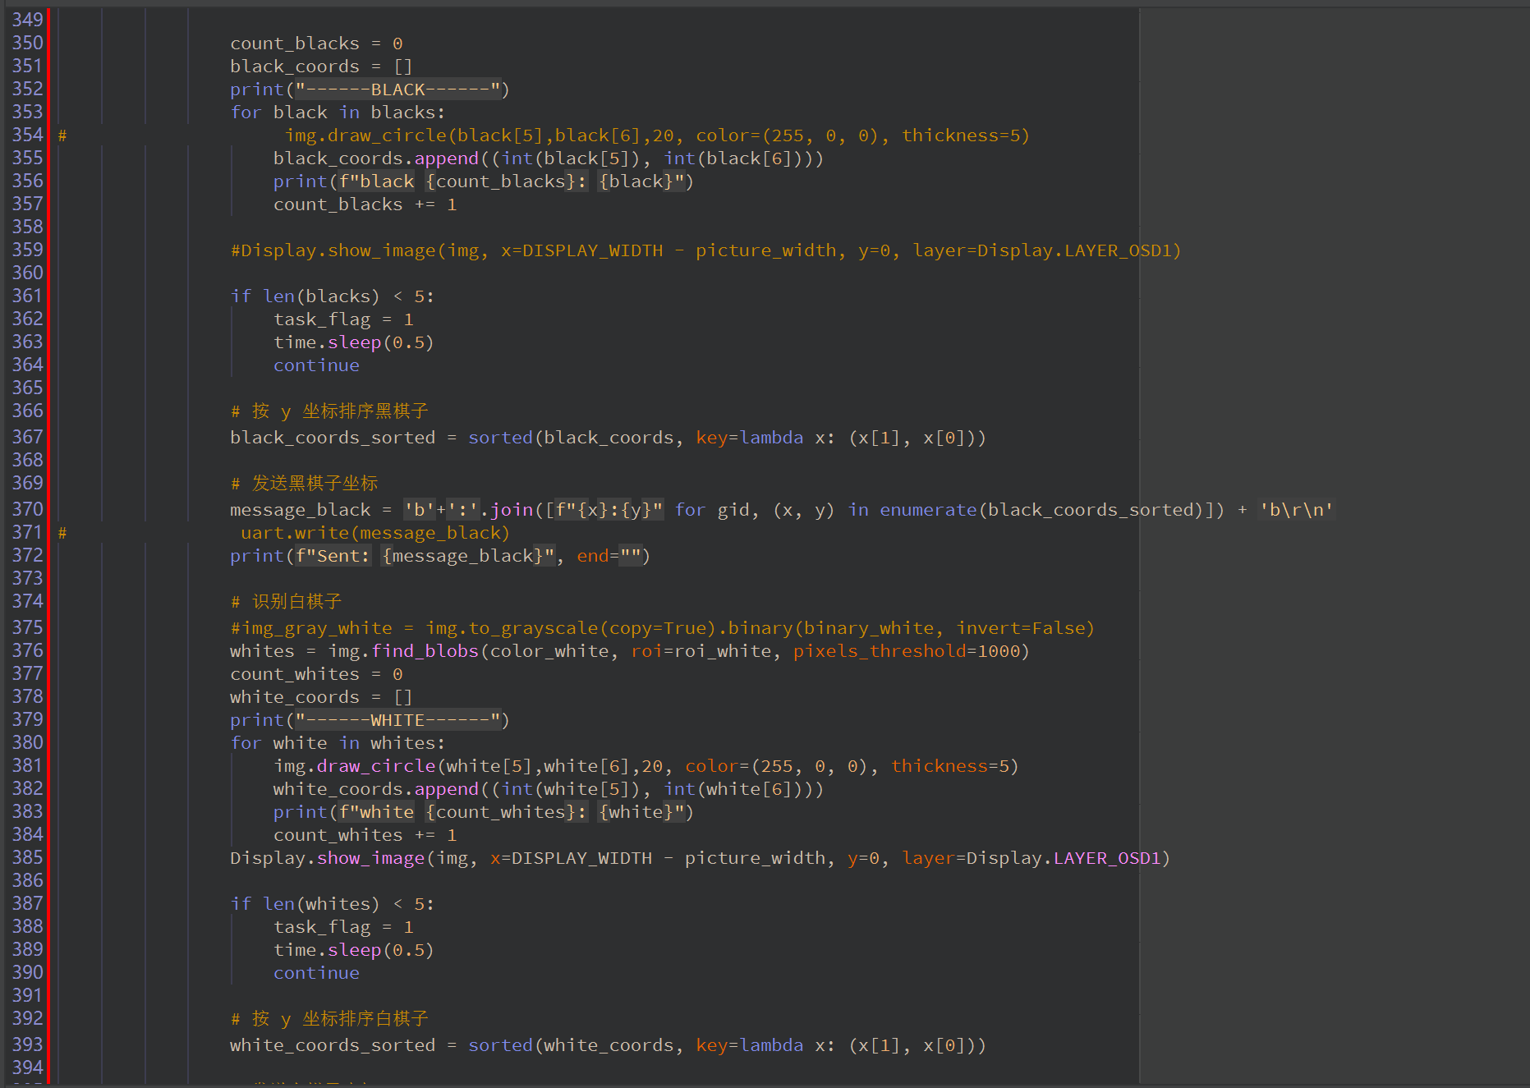Click 'continue' keyword on line 364
Screen dimensions: 1530x1088
[316, 365]
